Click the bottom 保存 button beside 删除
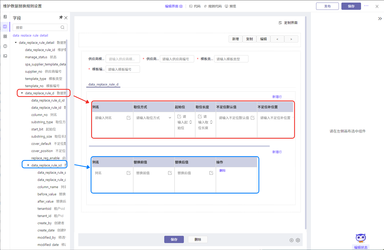The width and height of the screenshot is (384, 250). point(174,239)
